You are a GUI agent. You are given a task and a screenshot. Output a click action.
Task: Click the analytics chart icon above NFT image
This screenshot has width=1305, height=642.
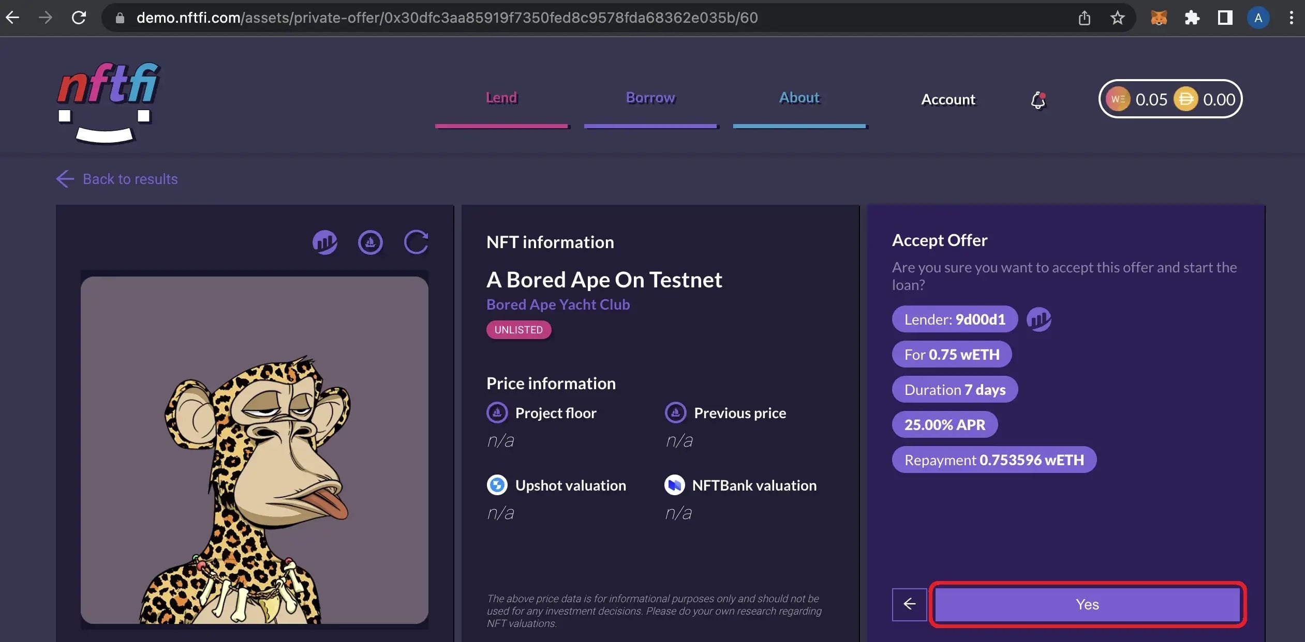click(325, 242)
